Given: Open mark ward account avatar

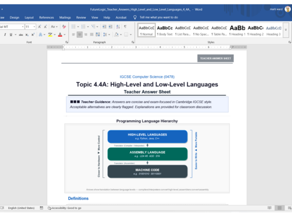Looking at the screenshot, I should click(288, 9).
